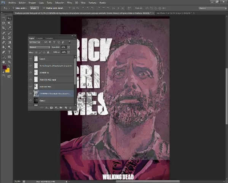Select the Gradient tool
Image resolution: width=228 pixels, height=183 pixels.
point(9,42)
